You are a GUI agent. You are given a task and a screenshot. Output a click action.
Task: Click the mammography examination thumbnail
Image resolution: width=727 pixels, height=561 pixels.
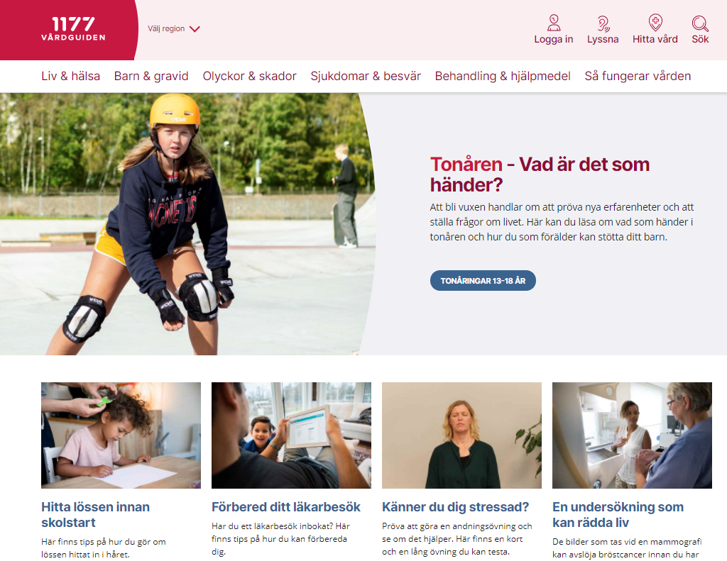(632, 435)
